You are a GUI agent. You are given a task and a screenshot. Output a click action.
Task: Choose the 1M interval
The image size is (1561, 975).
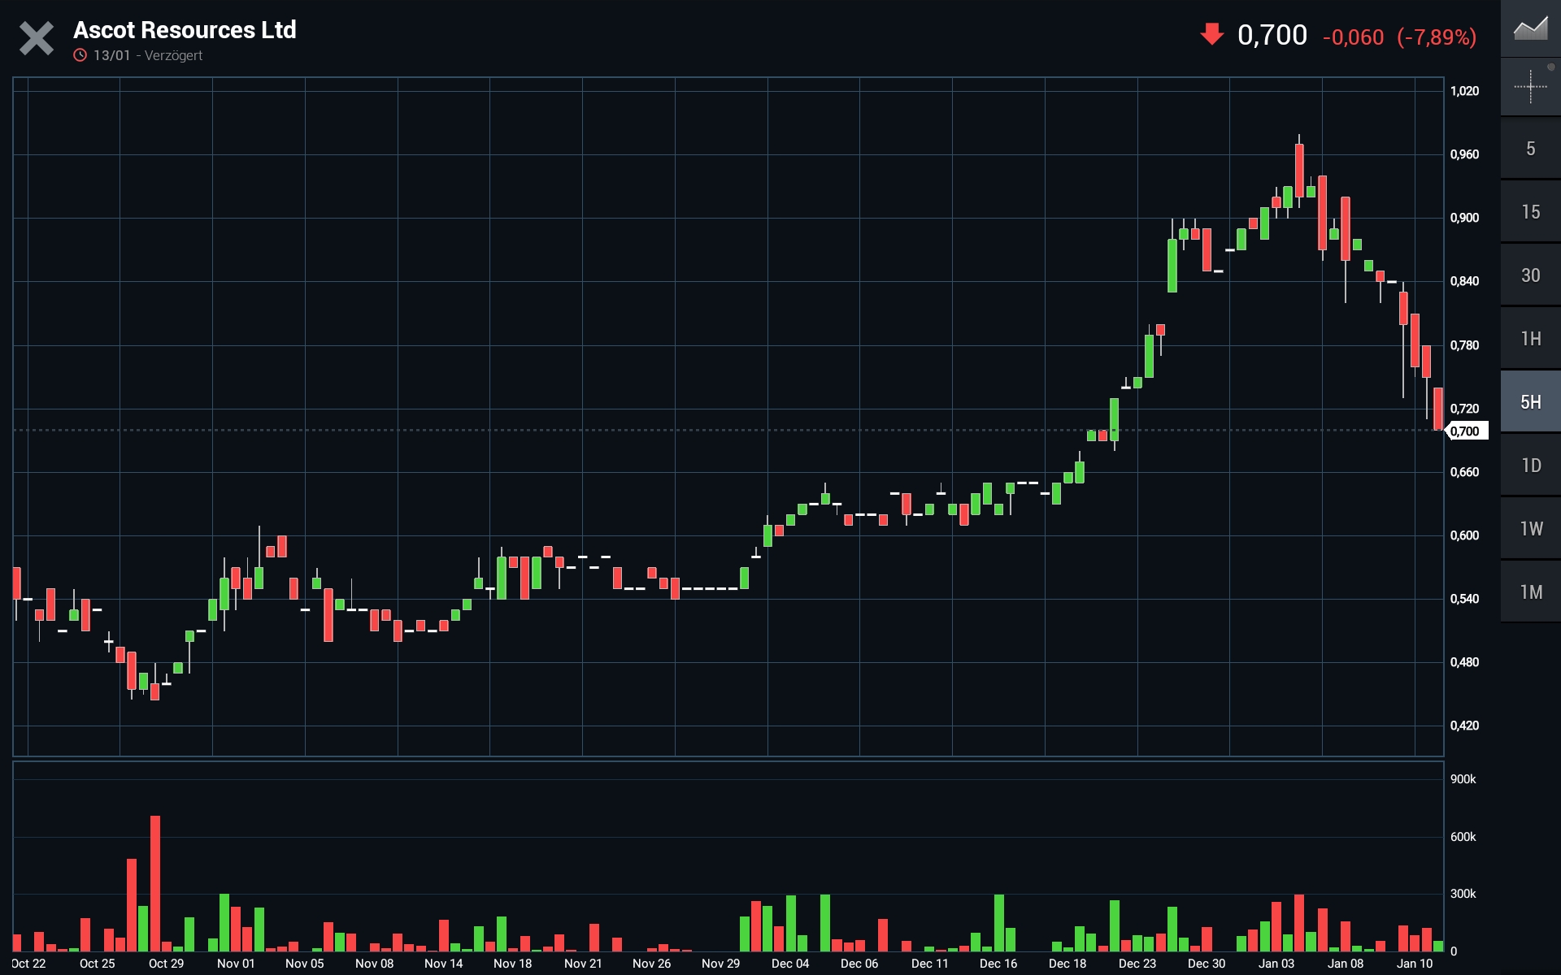1530,592
